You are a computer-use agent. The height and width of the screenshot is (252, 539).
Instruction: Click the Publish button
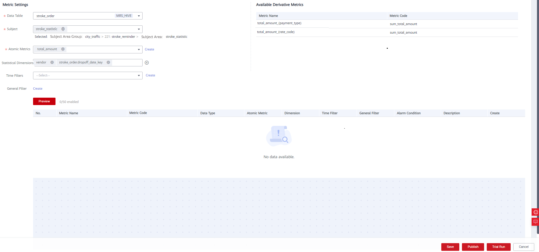(473, 247)
